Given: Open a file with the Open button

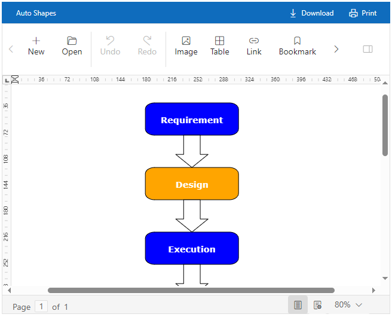Looking at the screenshot, I should (72, 47).
